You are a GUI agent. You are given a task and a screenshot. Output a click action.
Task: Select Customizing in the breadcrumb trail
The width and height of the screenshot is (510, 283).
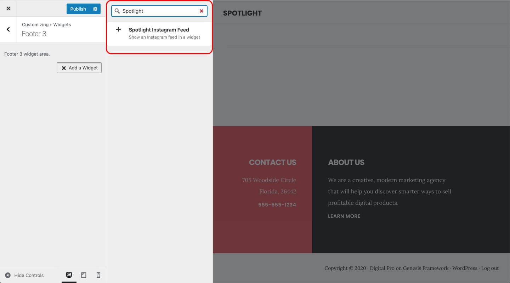[x=35, y=24]
